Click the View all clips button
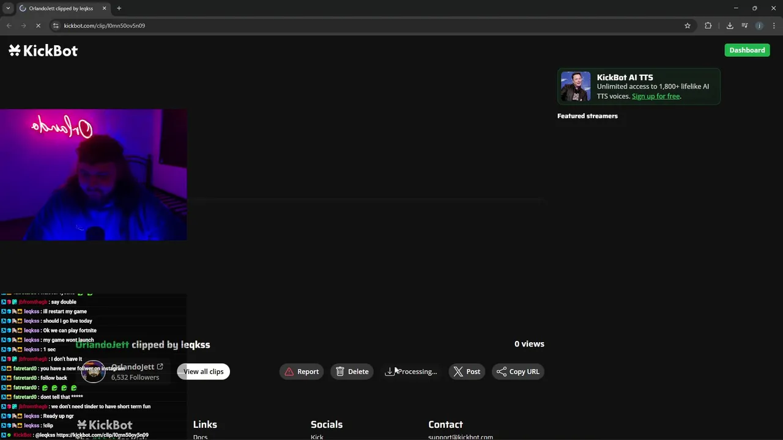The width and height of the screenshot is (783, 440). click(204, 372)
